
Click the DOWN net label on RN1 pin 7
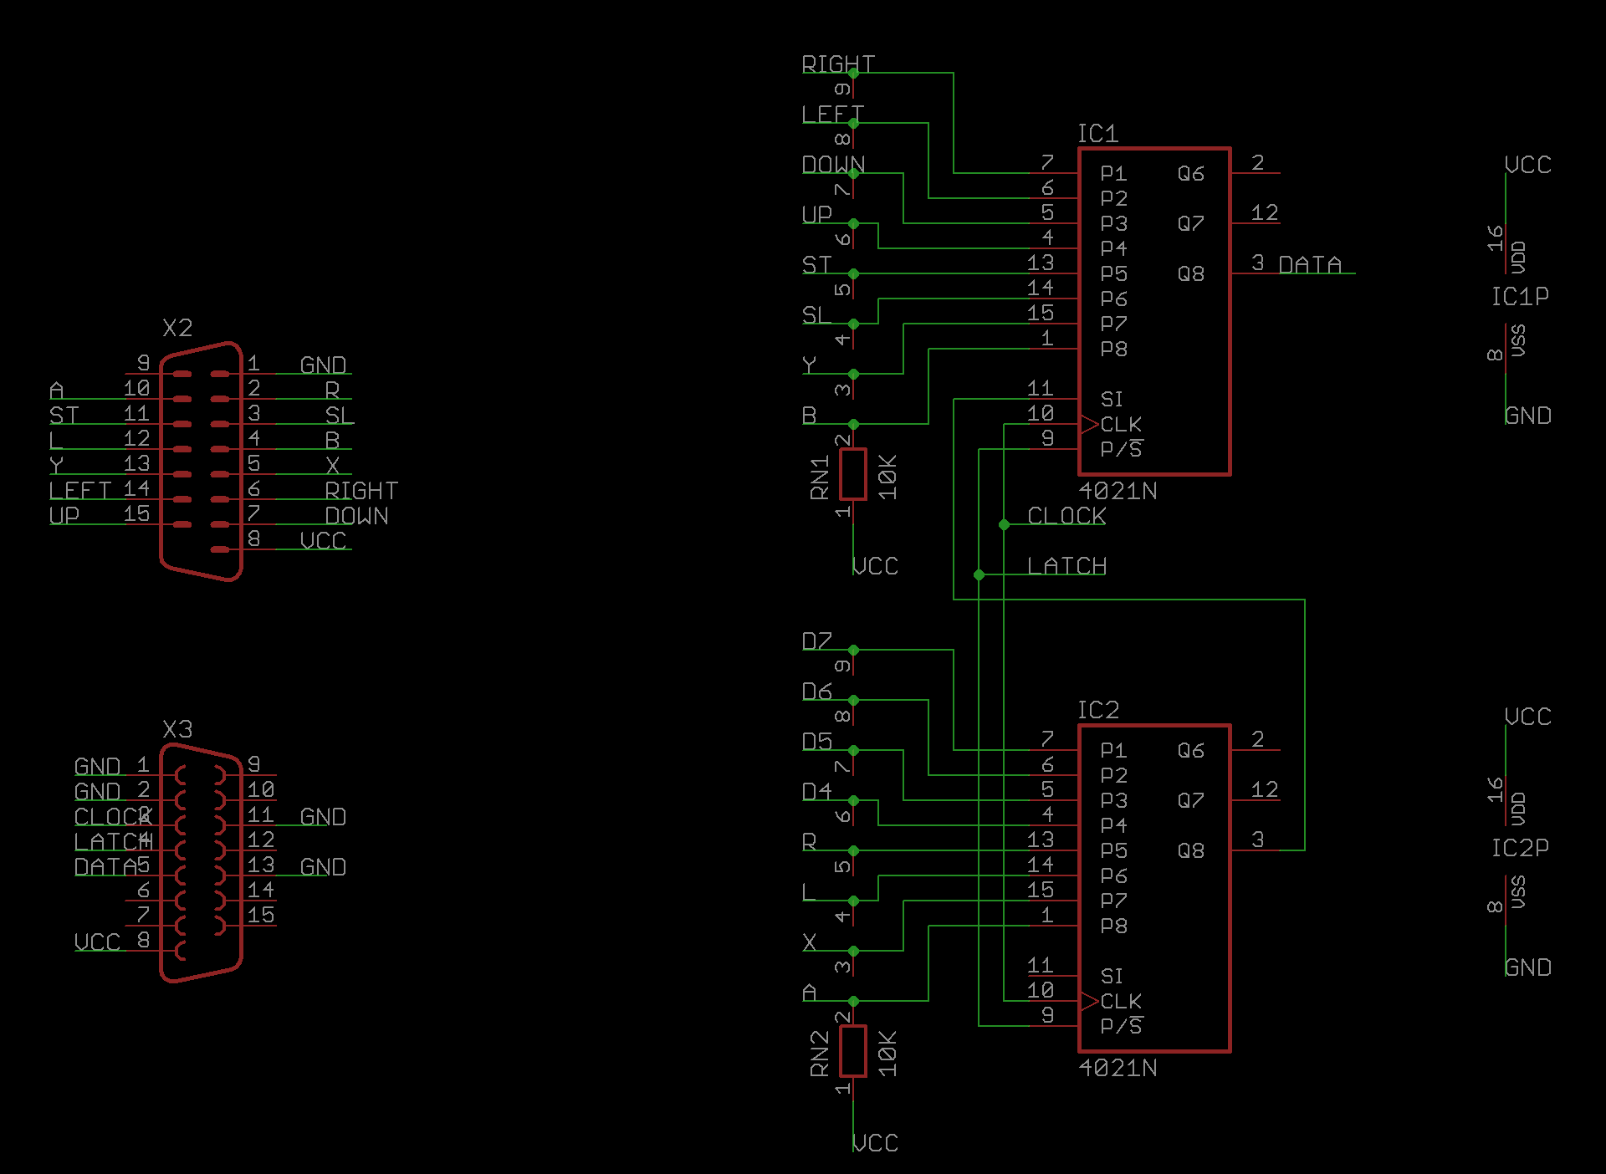[833, 165]
